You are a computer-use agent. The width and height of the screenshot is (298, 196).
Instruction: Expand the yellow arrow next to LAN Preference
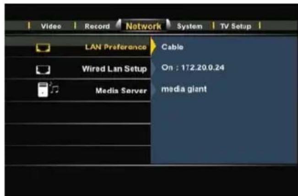153,47
